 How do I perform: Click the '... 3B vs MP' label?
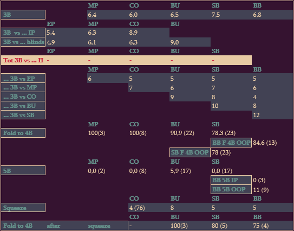click(x=23, y=87)
